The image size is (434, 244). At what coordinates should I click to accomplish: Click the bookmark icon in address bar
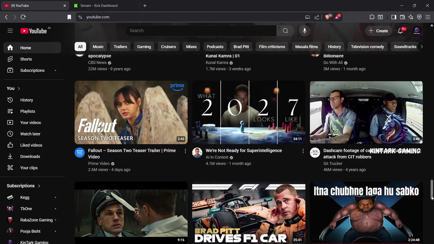click(x=69, y=17)
